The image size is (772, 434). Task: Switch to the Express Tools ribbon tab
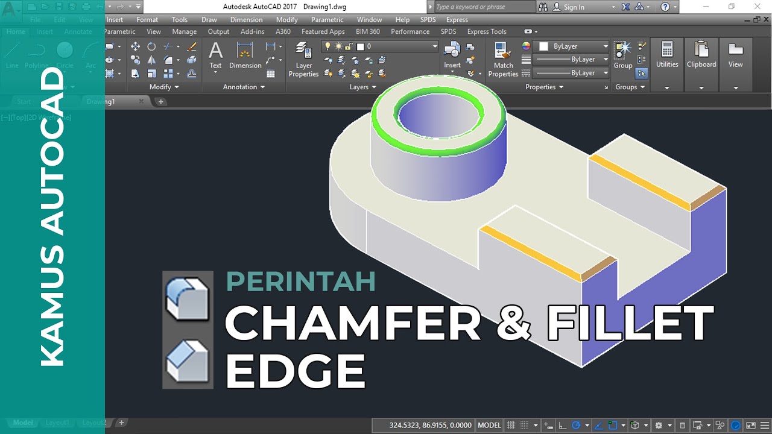coord(487,31)
